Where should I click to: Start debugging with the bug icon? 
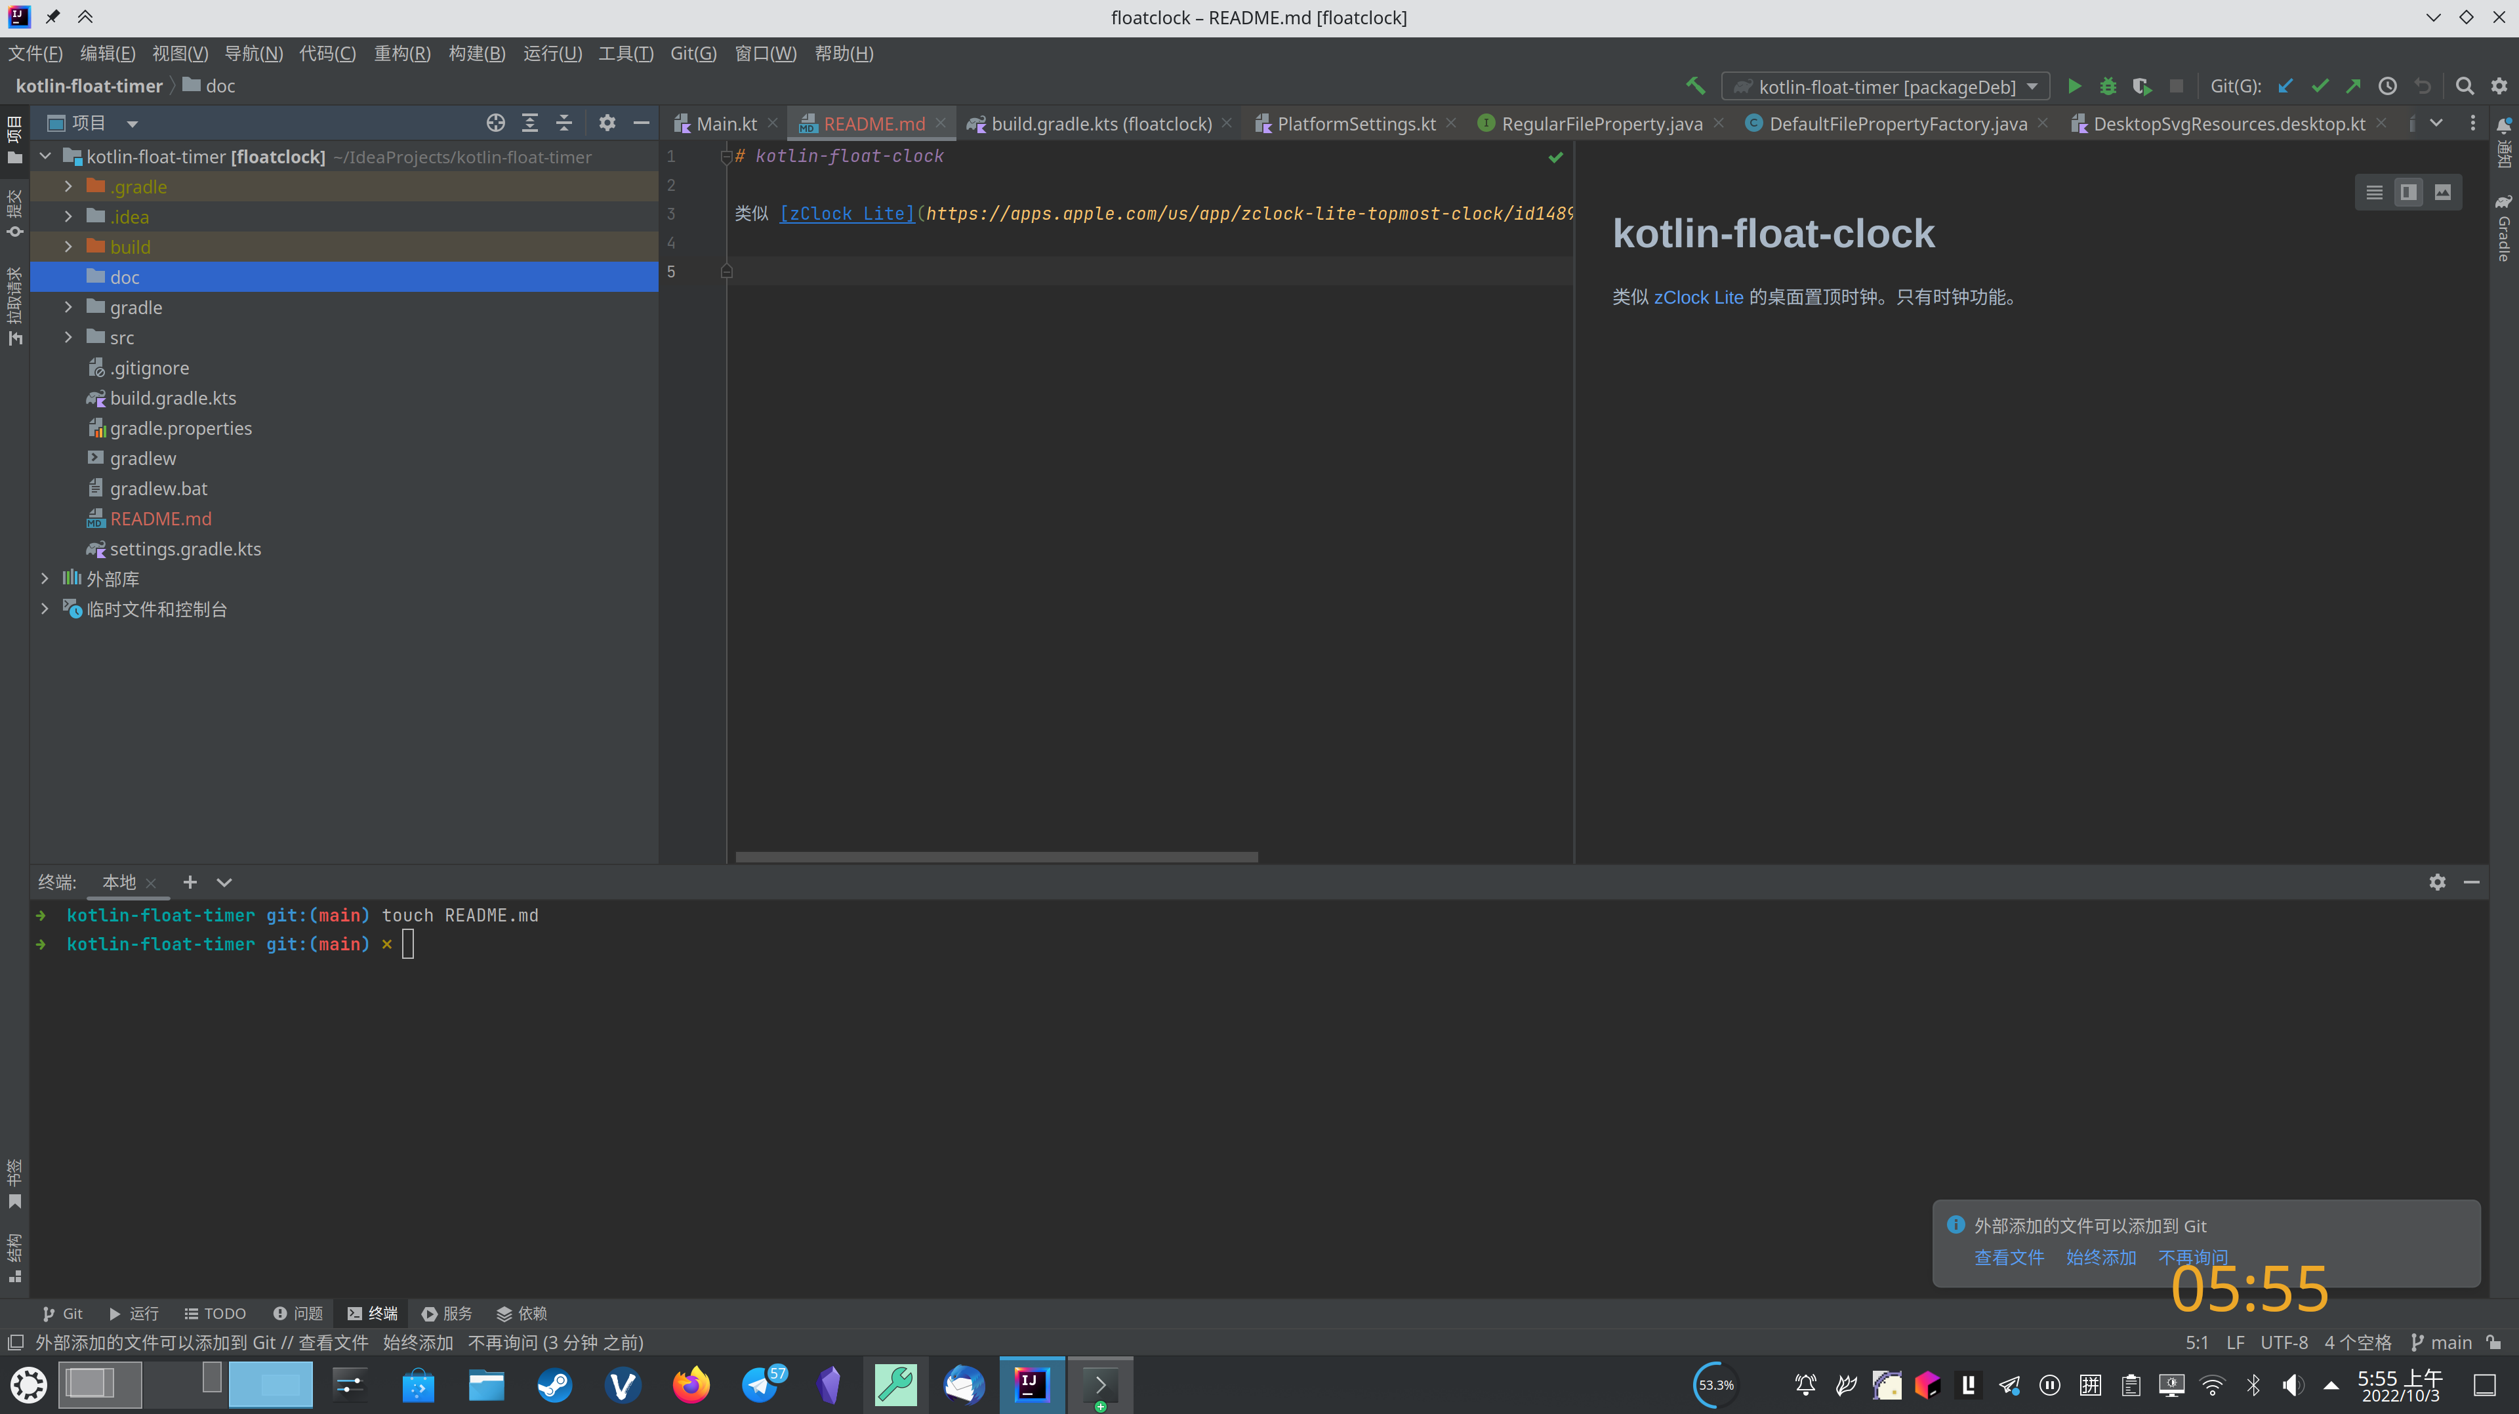point(2107,86)
